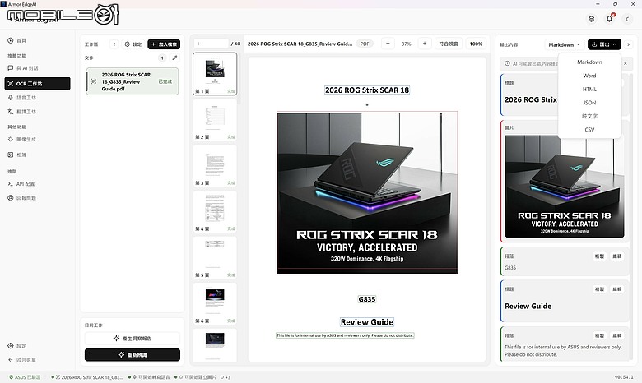Open the 首頁 home page in sidebar
Screen dimensions: 642x383
[x=17, y=40]
